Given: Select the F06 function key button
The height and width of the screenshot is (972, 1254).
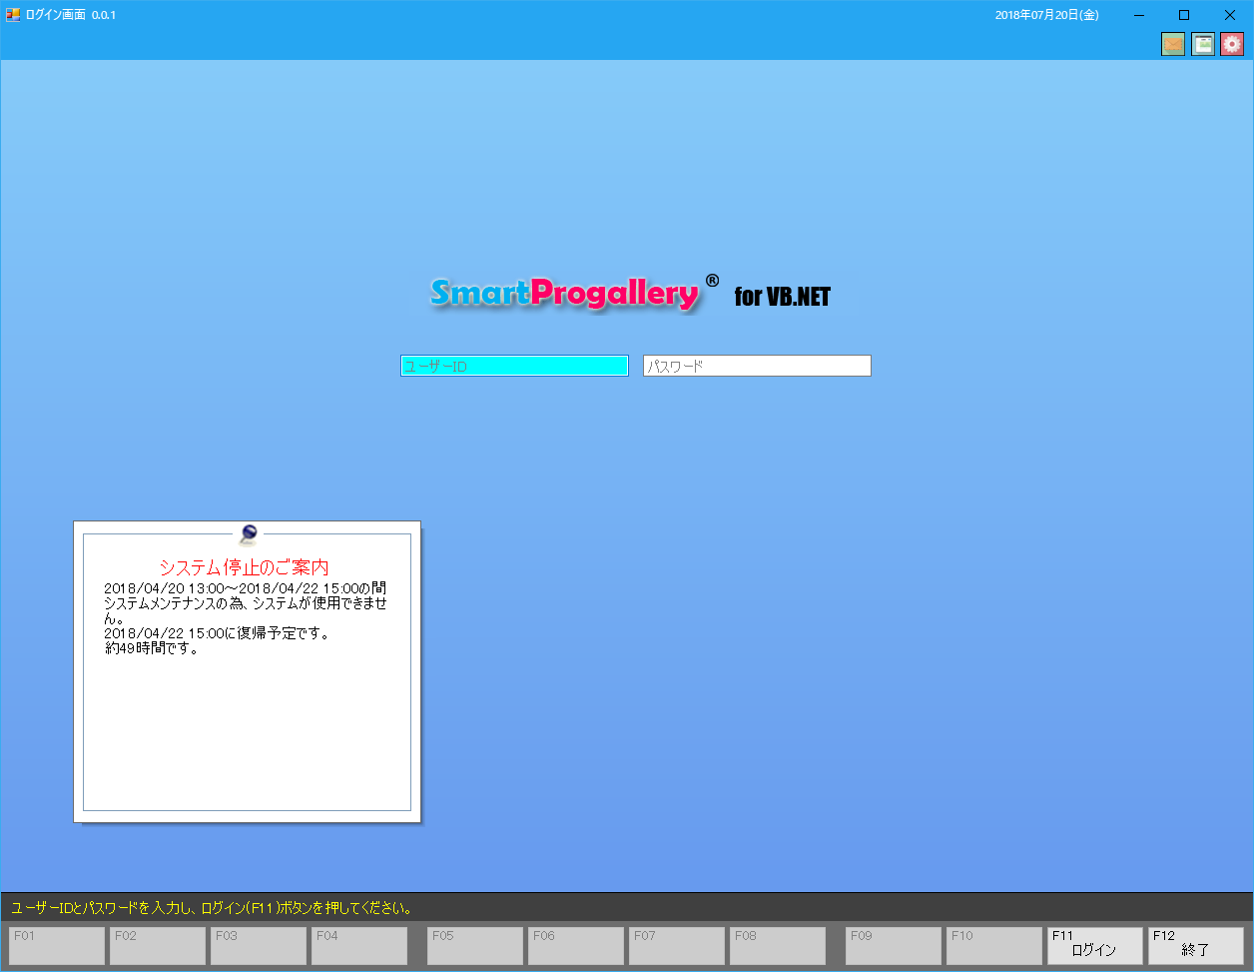Looking at the screenshot, I should click(576, 945).
